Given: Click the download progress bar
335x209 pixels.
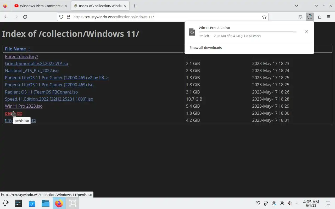Looking at the screenshot, I should click(248, 32).
